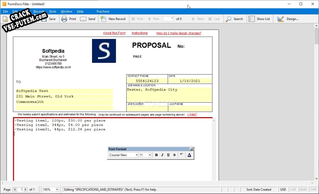Image resolution: width=319 pixels, height=194 pixels.
Task: Click the empty fourth address line
Action: (64, 107)
